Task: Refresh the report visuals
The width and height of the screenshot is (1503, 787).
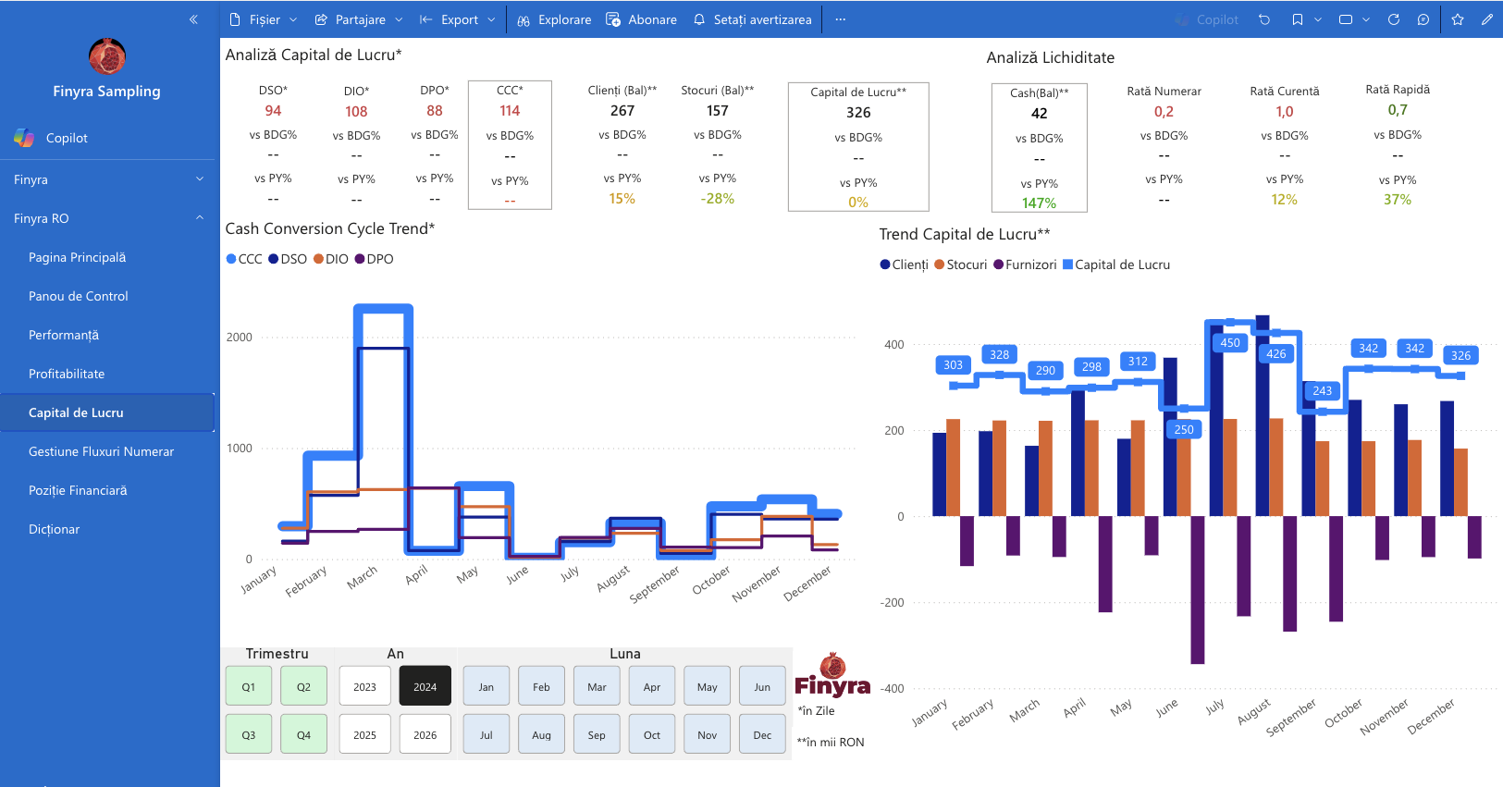Action: click(1394, 19)
